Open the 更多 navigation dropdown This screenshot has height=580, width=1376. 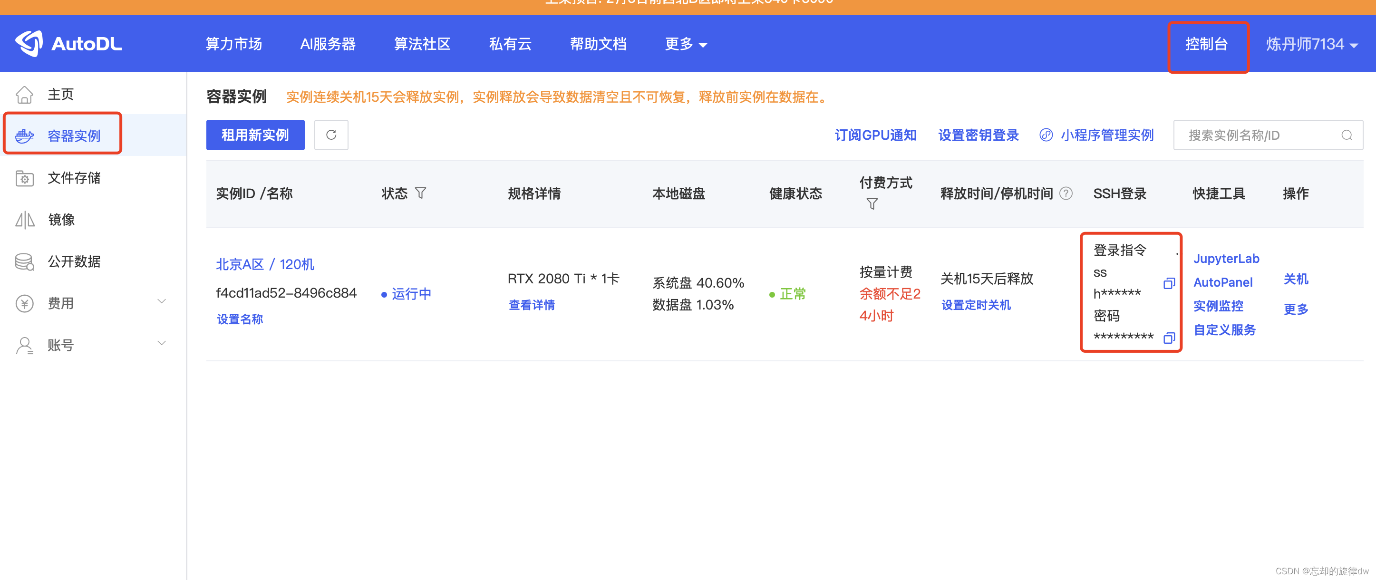pyautogui.click(x=685, y=44)
